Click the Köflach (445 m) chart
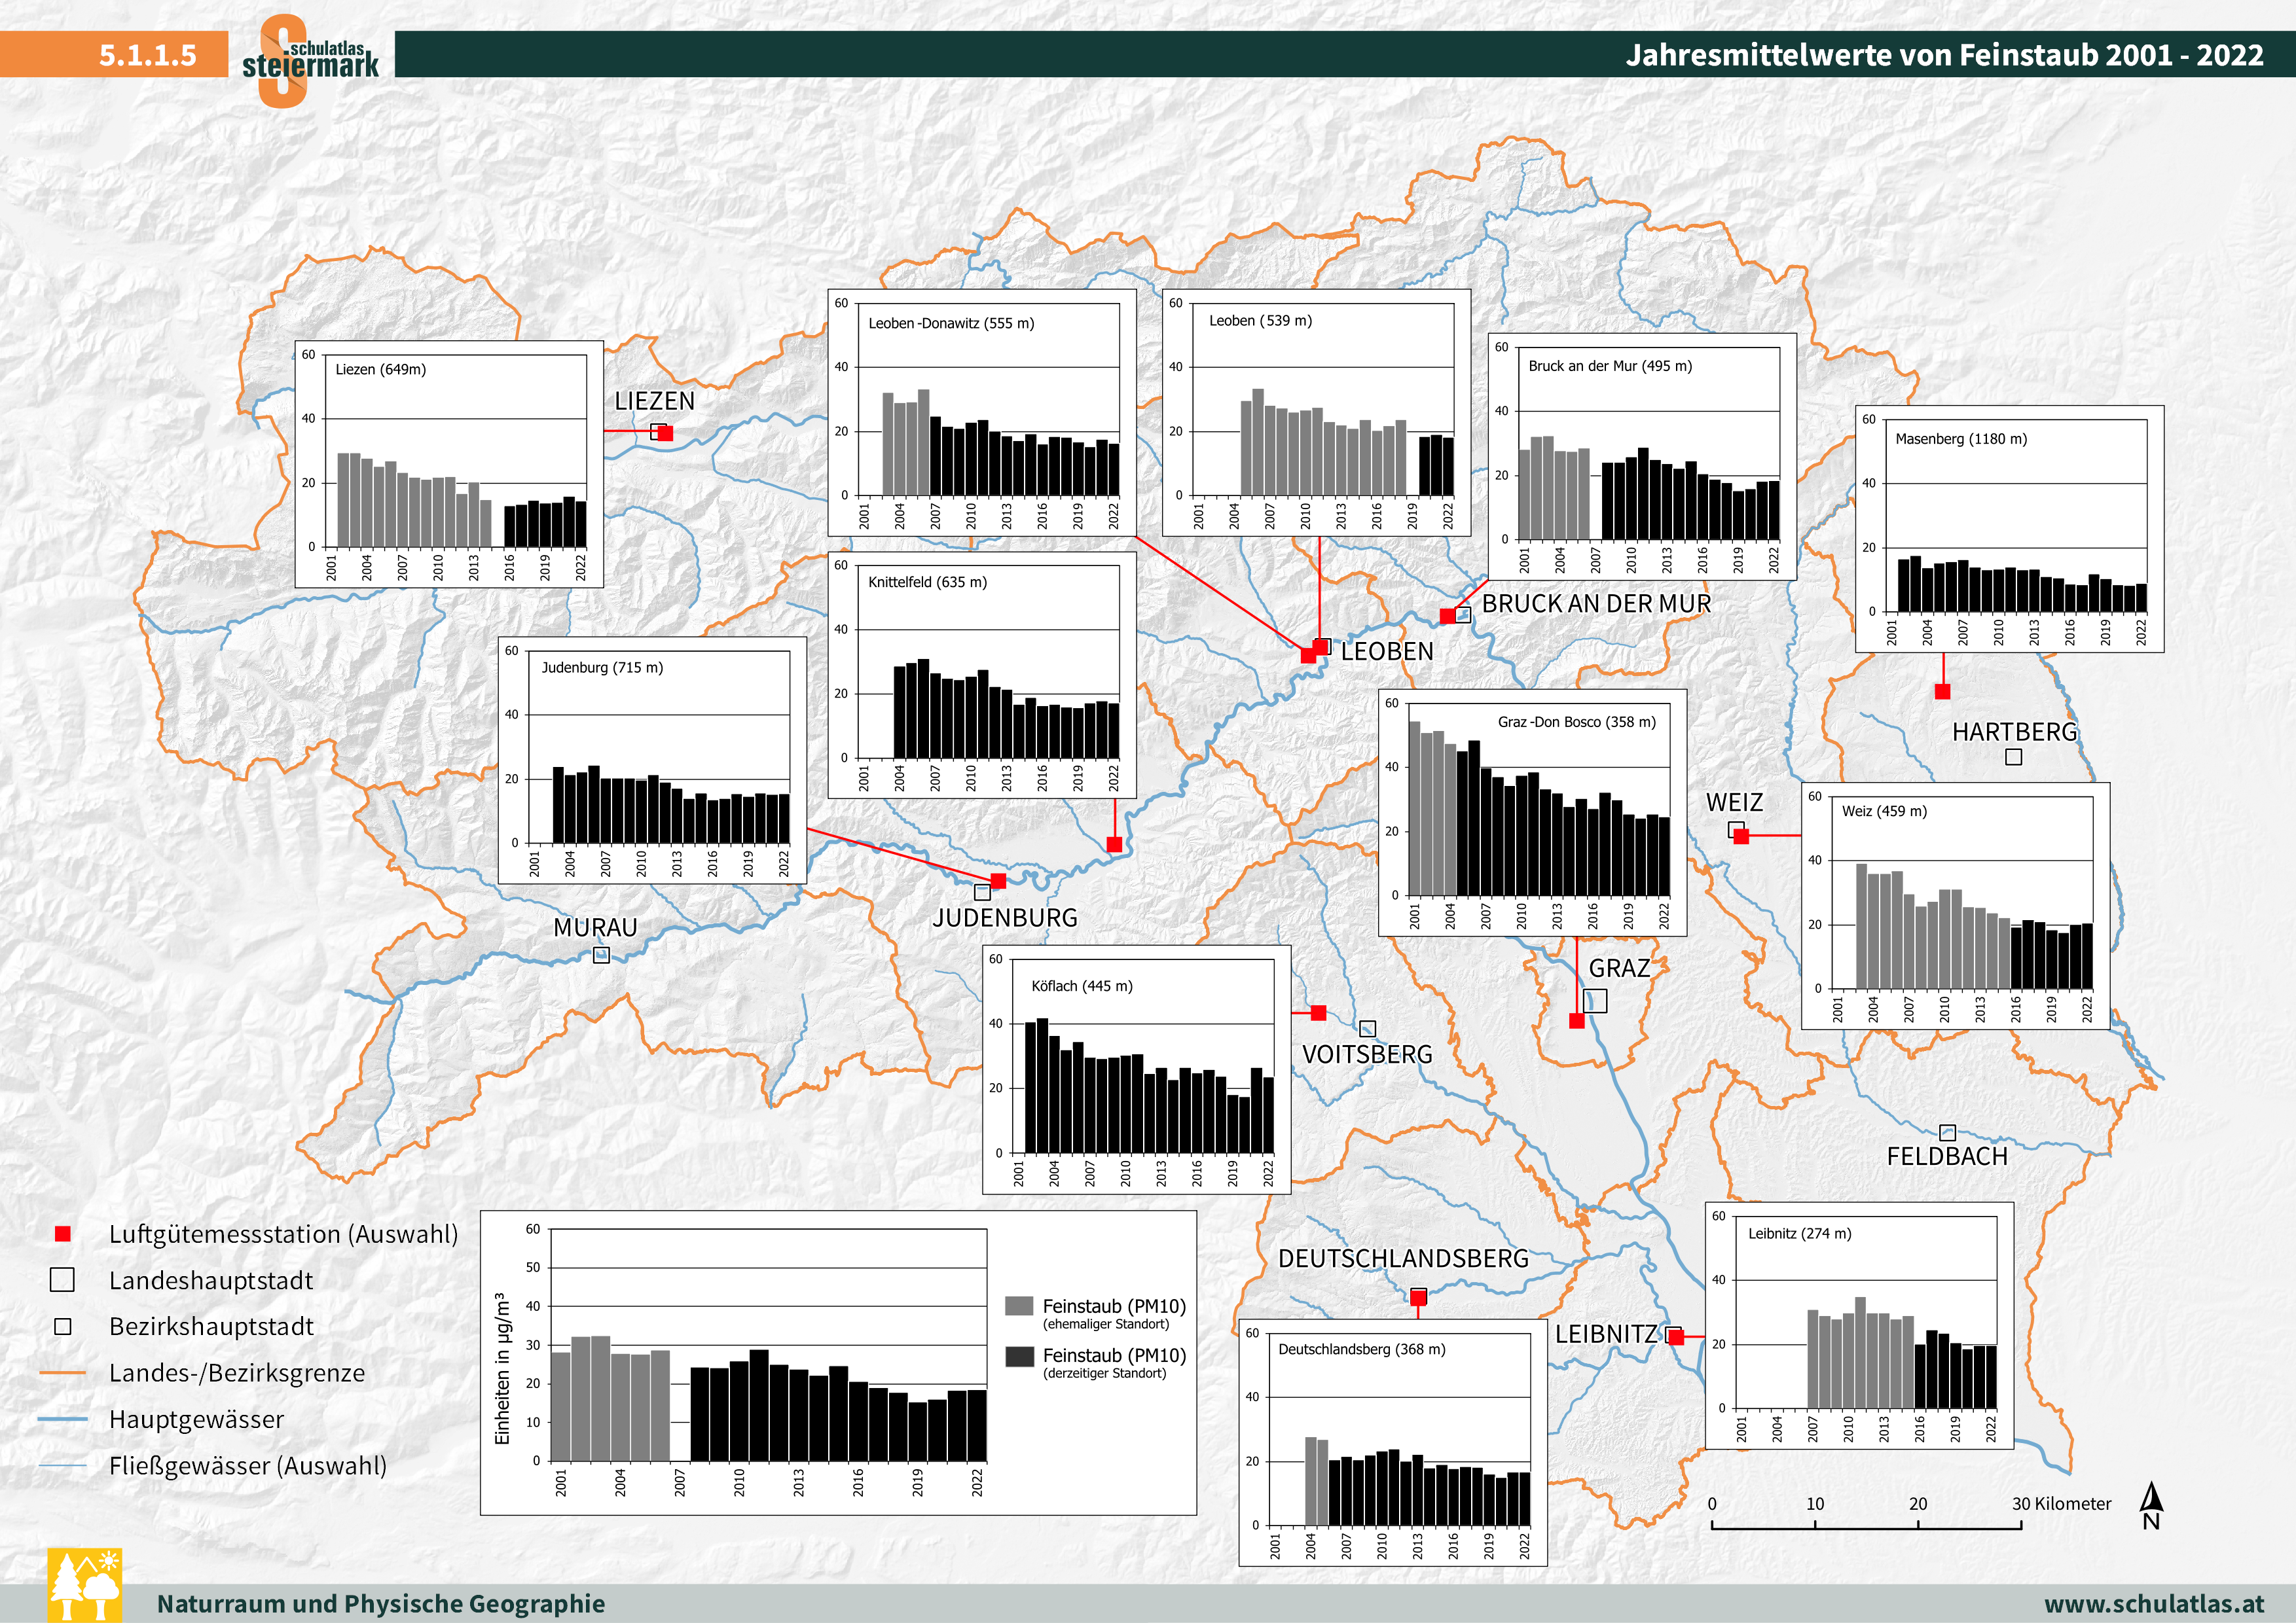 point(1136,1069)
